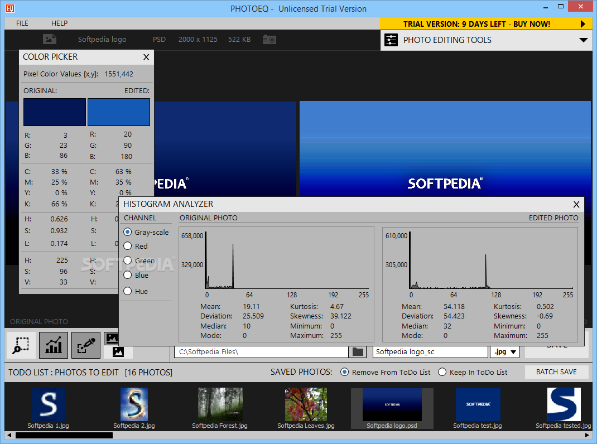This screenshot has height=444, width=597.
Task: Open the .jpg file format dropdown
Action: pyautogui.click(x=505, y=352)
